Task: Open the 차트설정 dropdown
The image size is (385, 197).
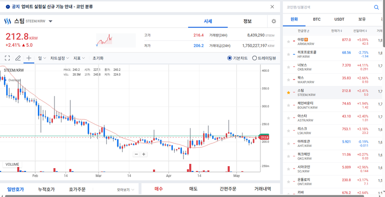Action: pos(60,58)
